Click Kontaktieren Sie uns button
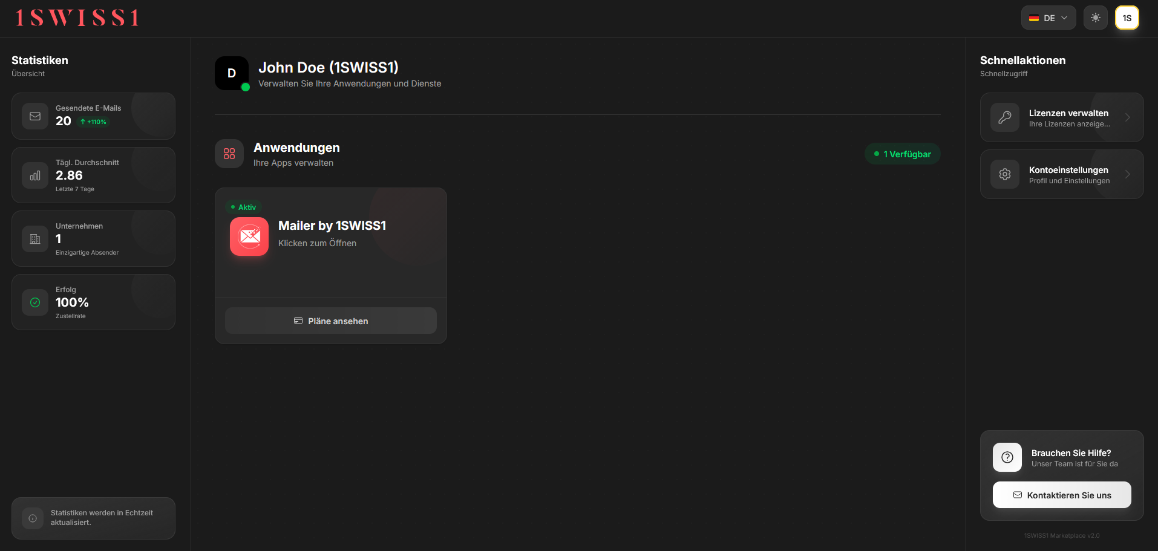 [x=1062, y=495]
